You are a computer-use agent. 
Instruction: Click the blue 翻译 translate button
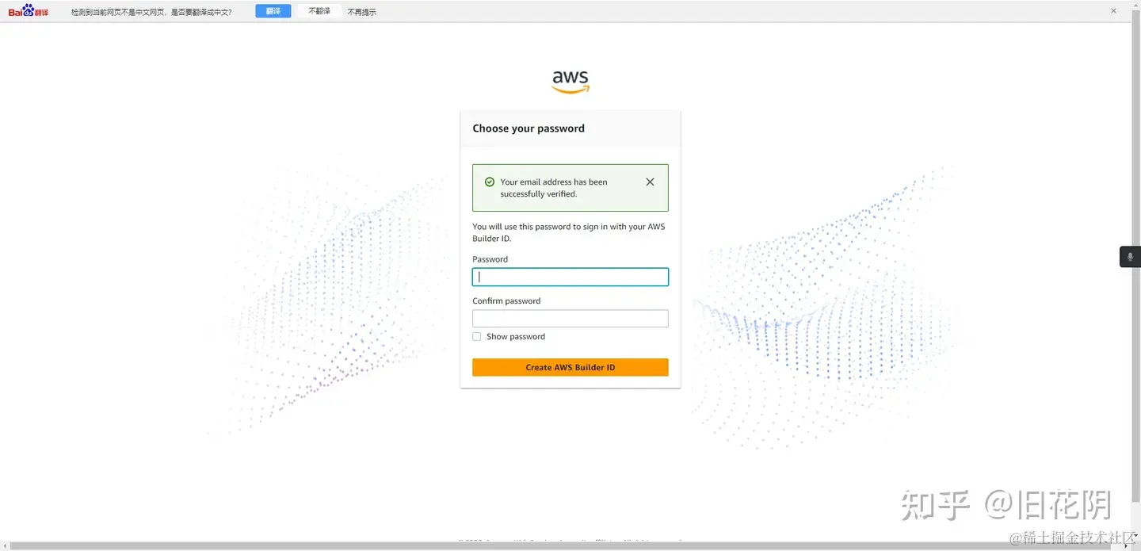click(273, 11)
